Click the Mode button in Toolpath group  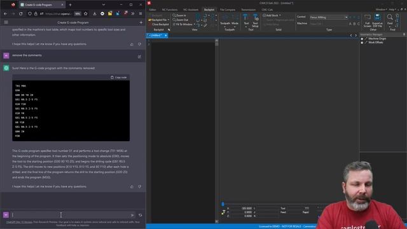pos(235,21)
